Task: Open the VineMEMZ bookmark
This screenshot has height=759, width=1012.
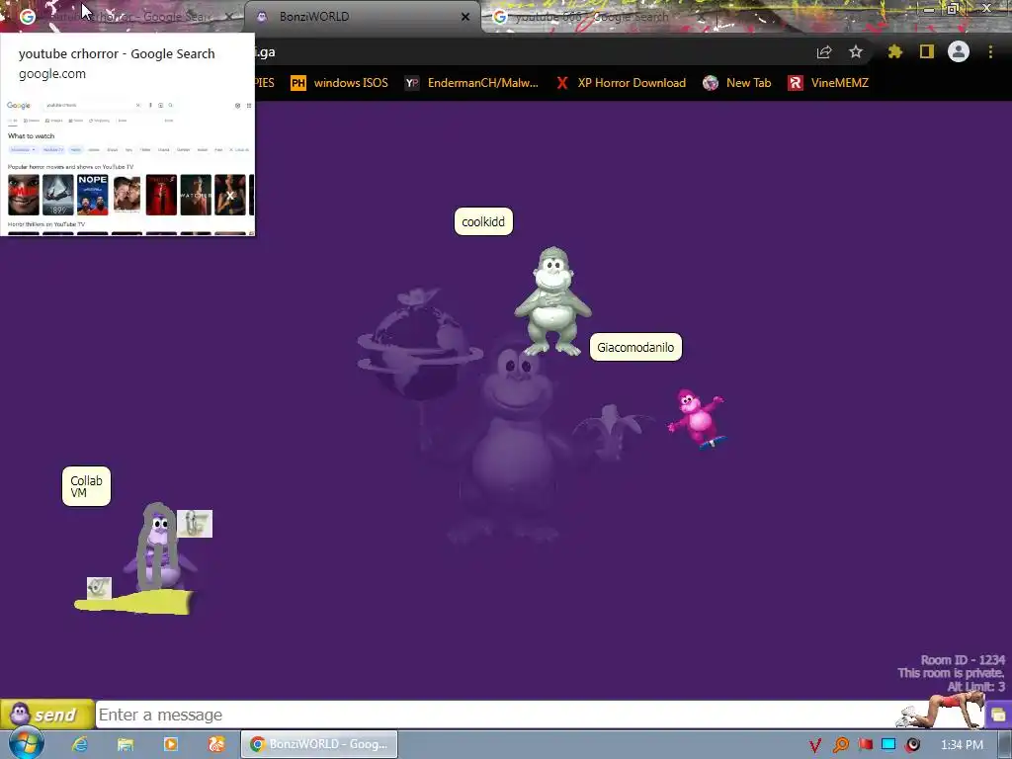Action: [x=828, y=83]
